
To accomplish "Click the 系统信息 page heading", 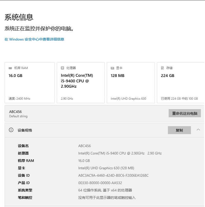I will tap(19, 17).
